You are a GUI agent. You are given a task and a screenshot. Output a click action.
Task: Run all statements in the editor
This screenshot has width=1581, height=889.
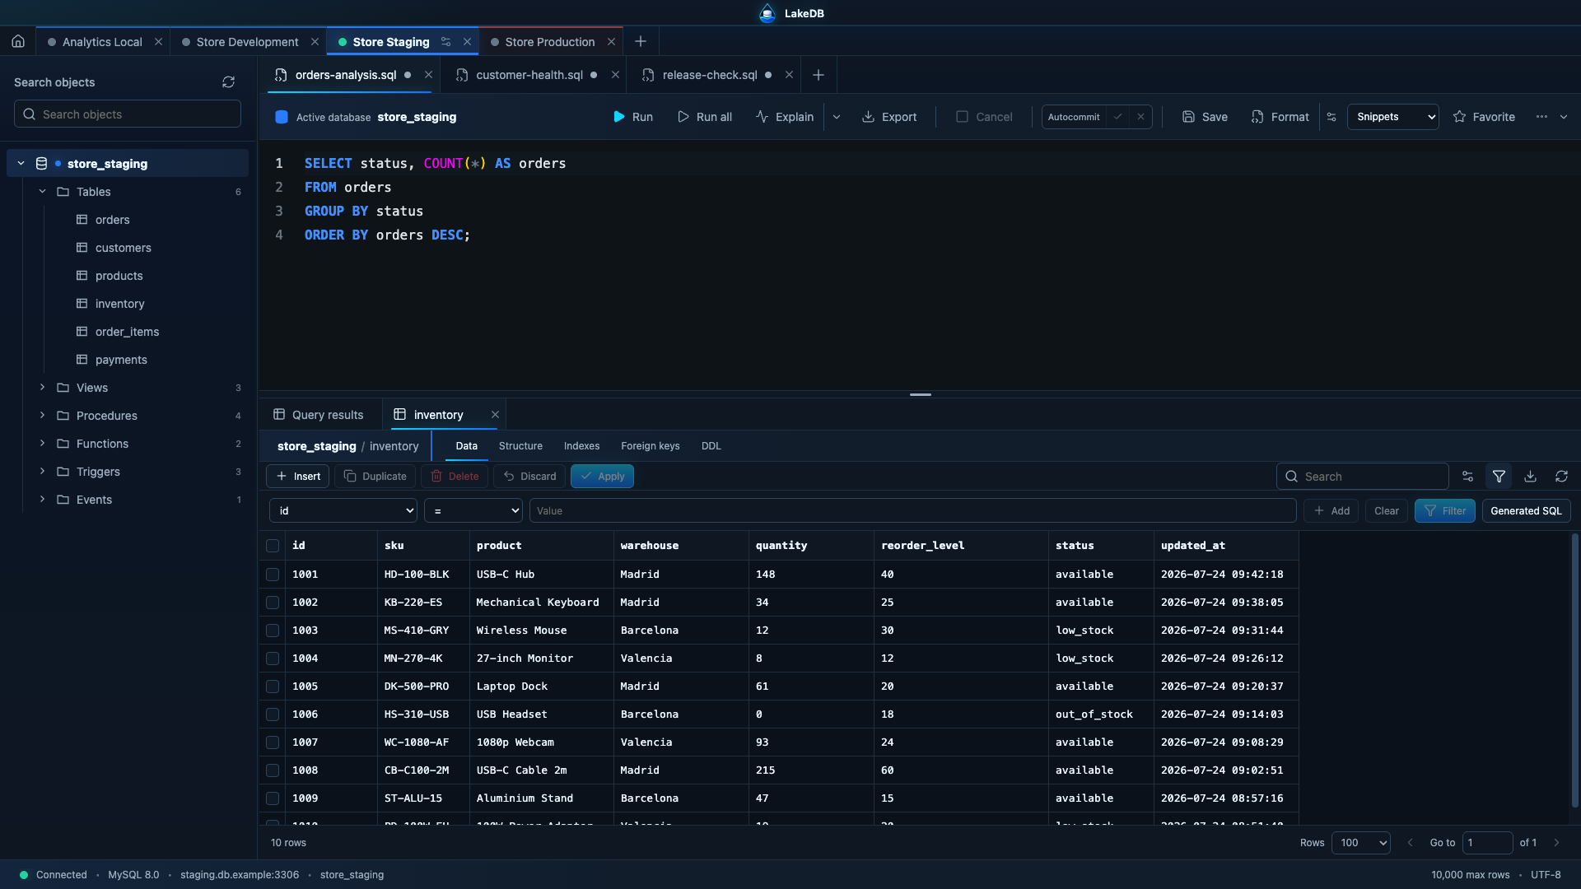tap(705, 117)
